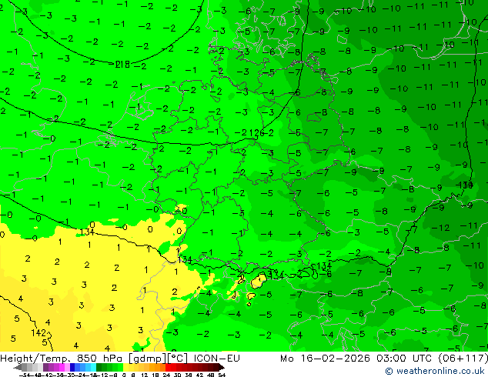
Task: Click the 142 height contour label
Action: [x=38, y=333]
